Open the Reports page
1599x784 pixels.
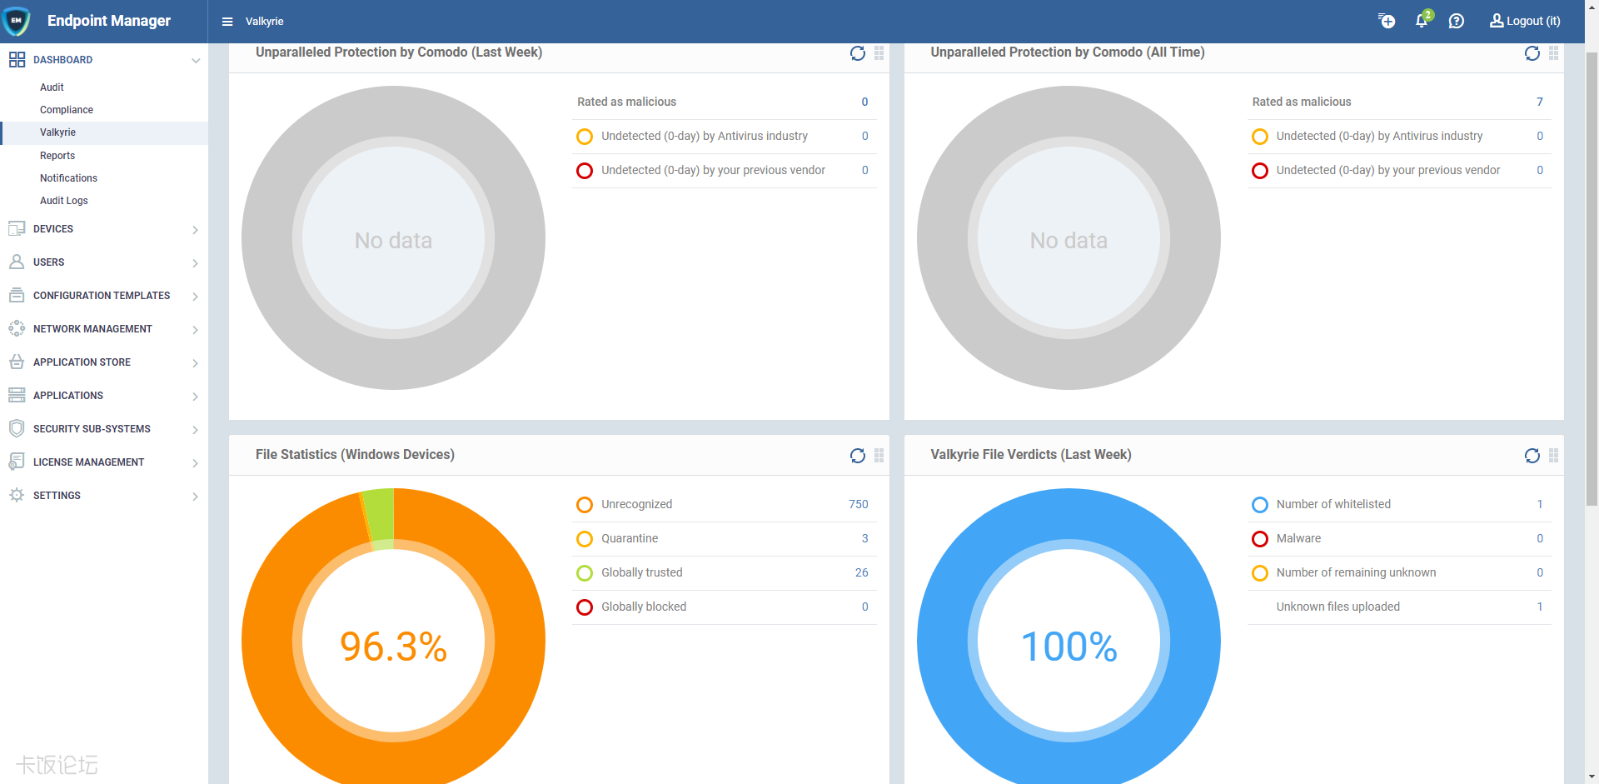57,156
